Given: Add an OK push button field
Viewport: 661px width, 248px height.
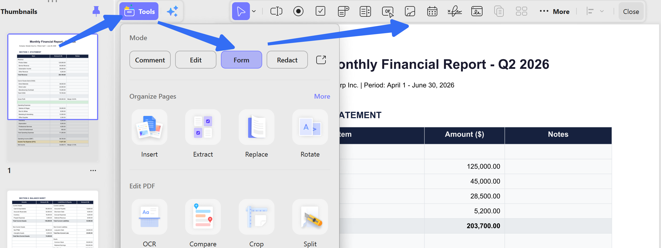Looking at the screenshot, I should [388, 11].
